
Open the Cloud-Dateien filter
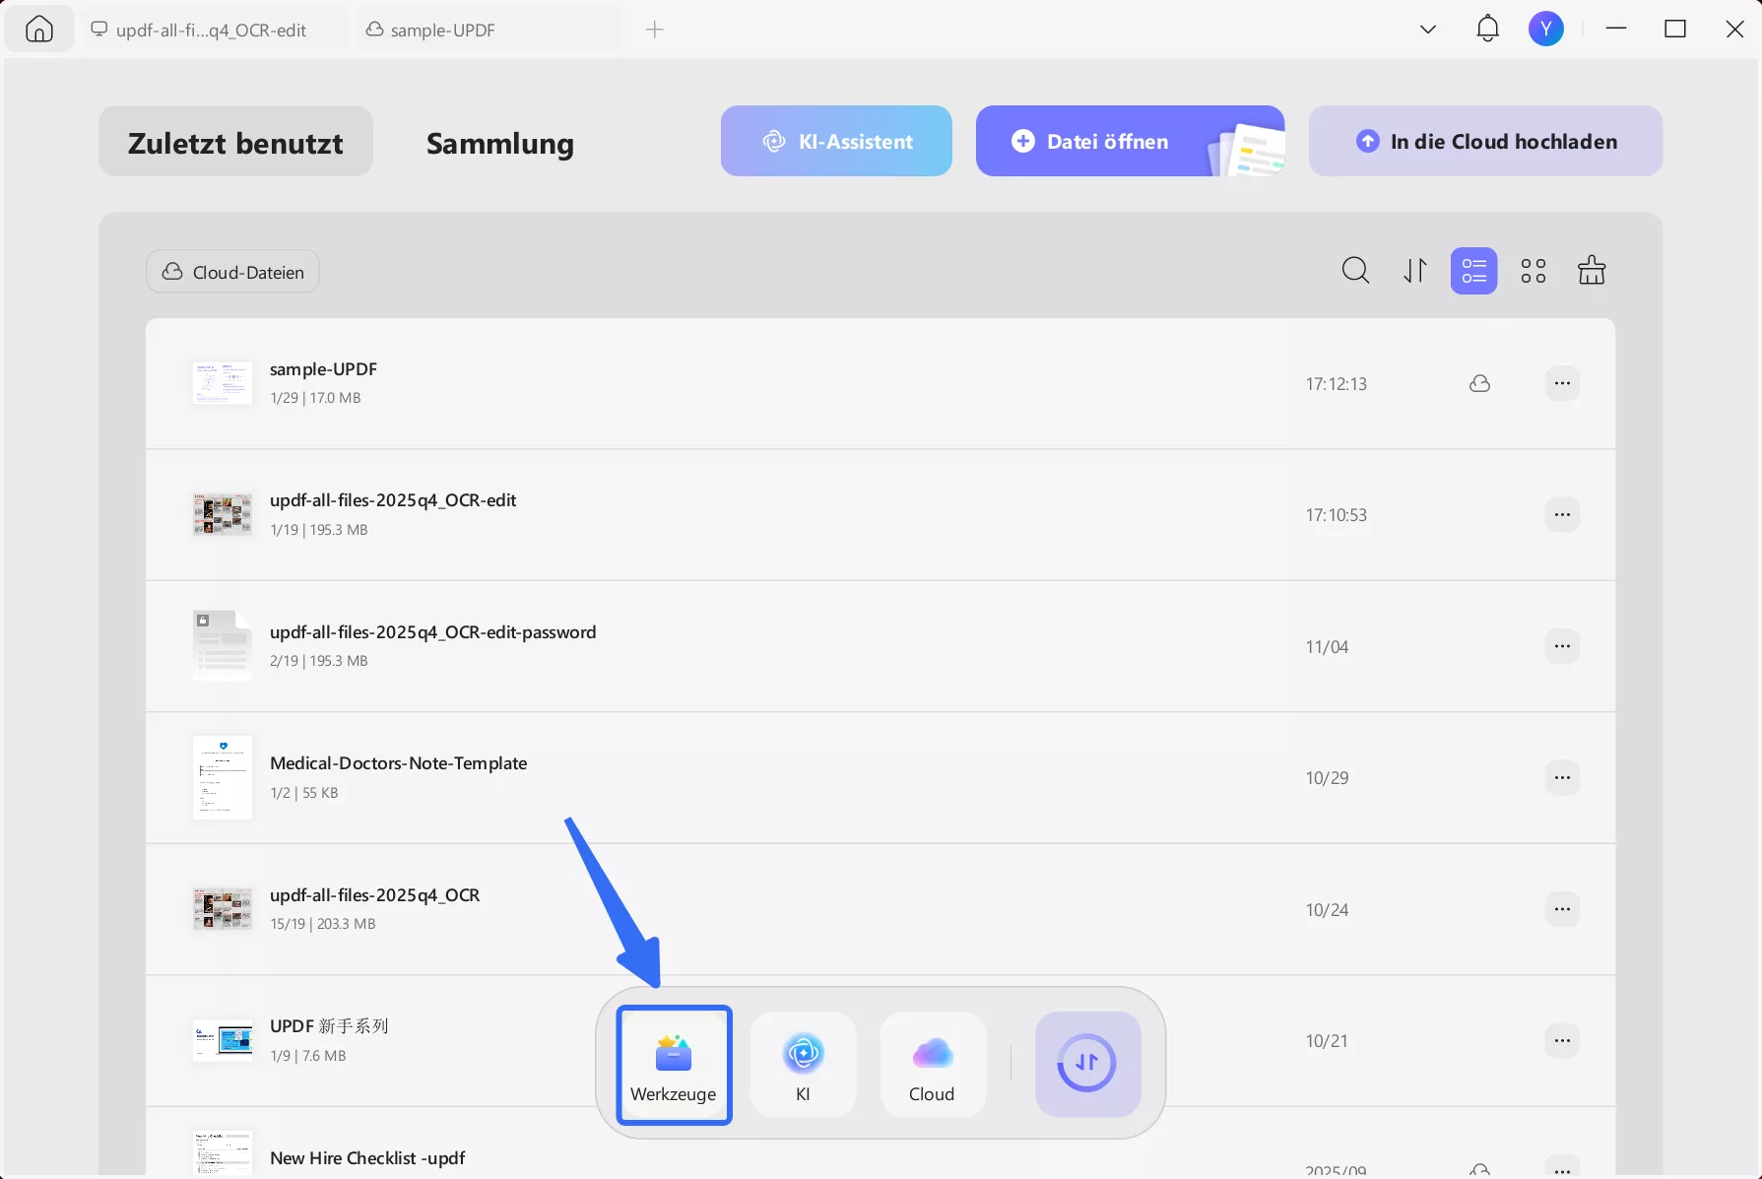(232, 272)
